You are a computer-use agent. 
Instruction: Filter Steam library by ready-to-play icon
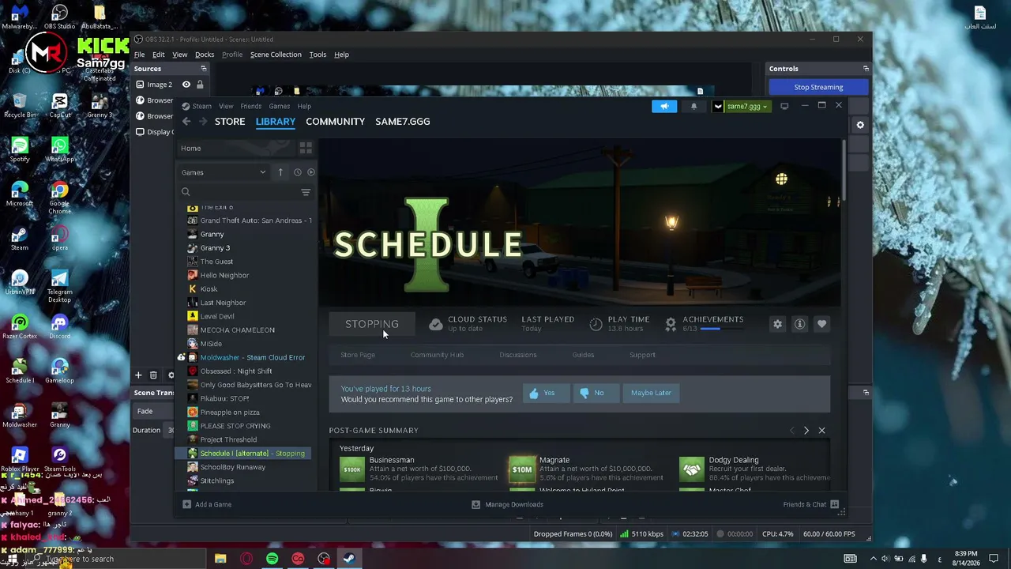tap(311, 172)
